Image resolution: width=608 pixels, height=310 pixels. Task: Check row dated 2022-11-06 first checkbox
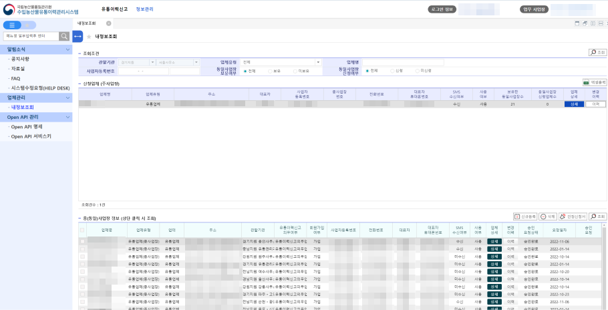pyautogui.click(x=82, y=241)
